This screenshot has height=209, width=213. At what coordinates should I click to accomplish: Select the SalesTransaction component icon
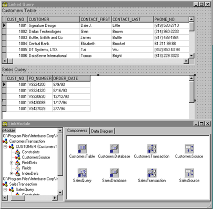coord(152,173)
